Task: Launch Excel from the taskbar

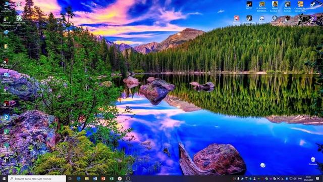Action: pyautogui.click(x=112, y=178)
